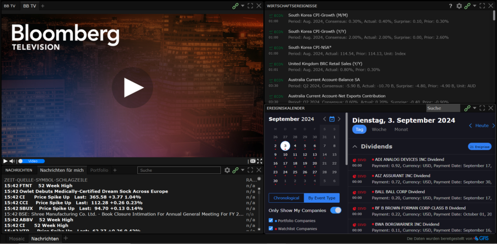
Task: Open help in Wirtschaftsereignisse panel
Action: tap(450, 6)
